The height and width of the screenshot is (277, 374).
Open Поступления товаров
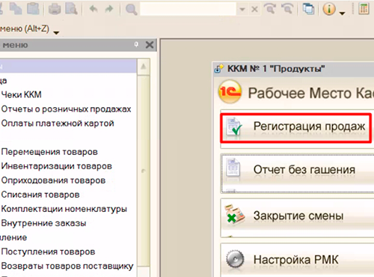[x=48, y=252]
